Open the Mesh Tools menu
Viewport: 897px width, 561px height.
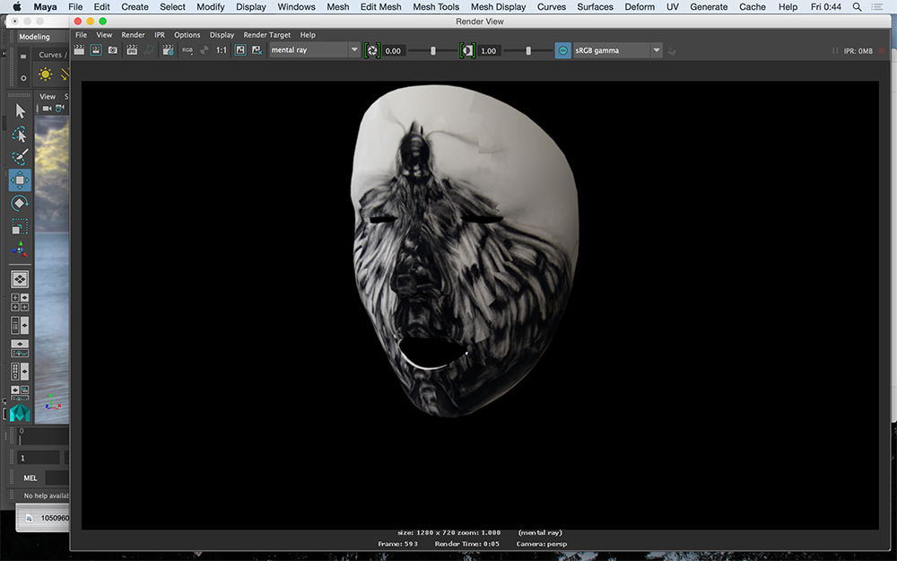436,6
